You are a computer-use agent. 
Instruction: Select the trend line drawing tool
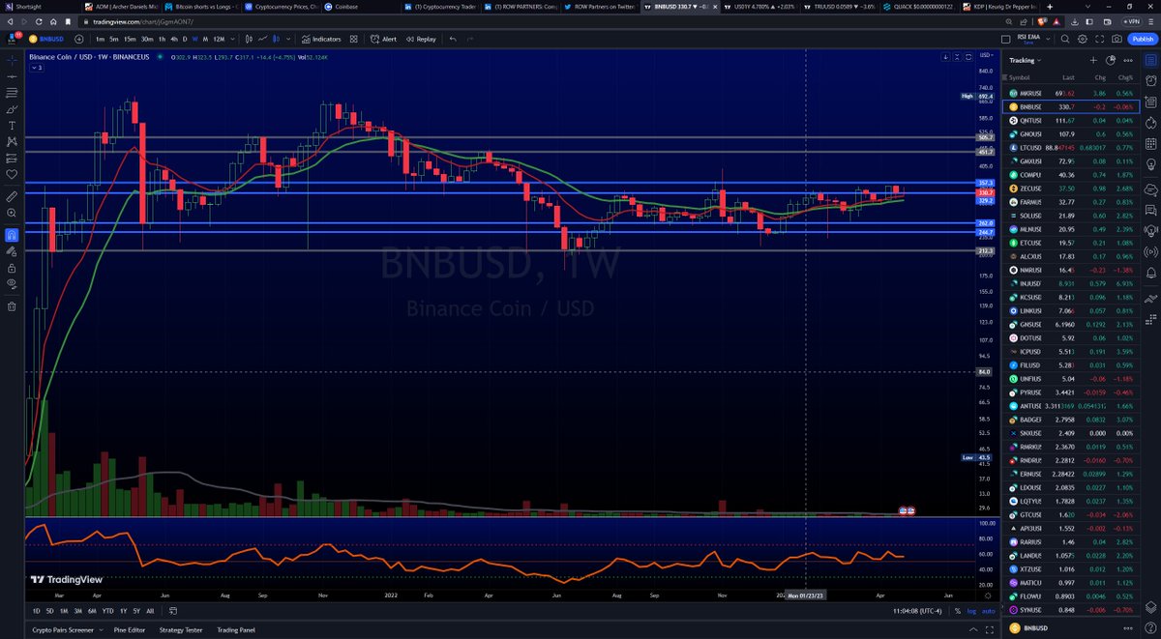(11, 76)
